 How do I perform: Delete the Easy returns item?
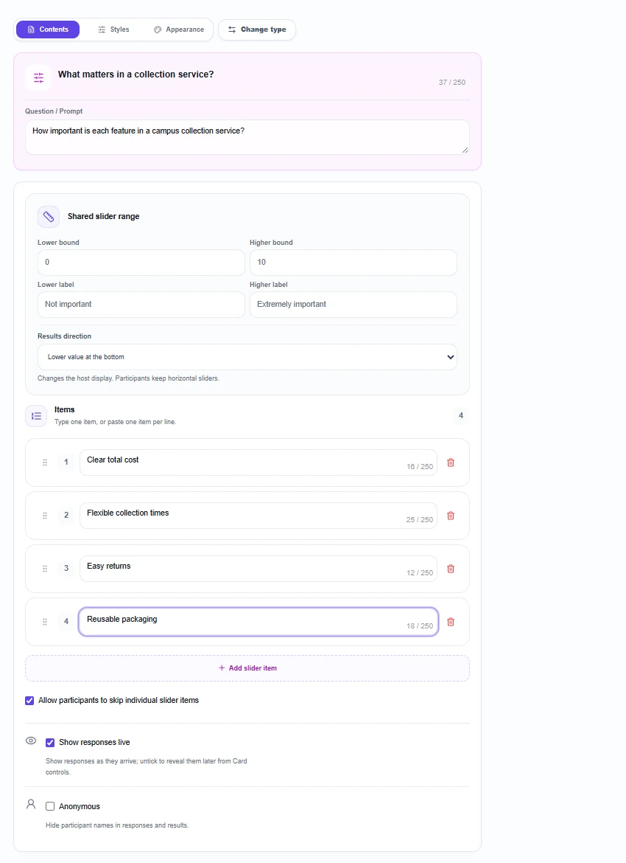[451, 569]
